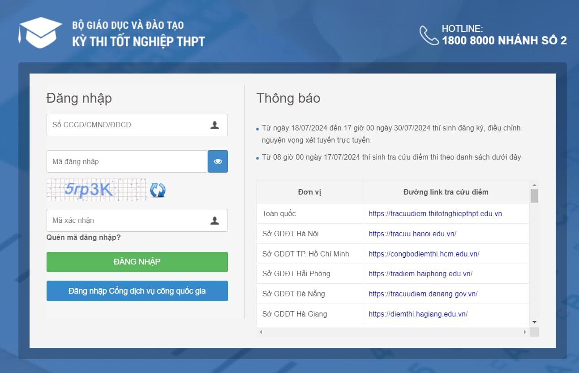Click the 5rp3K captcha image
579x373 pixels.
[97, 190]
